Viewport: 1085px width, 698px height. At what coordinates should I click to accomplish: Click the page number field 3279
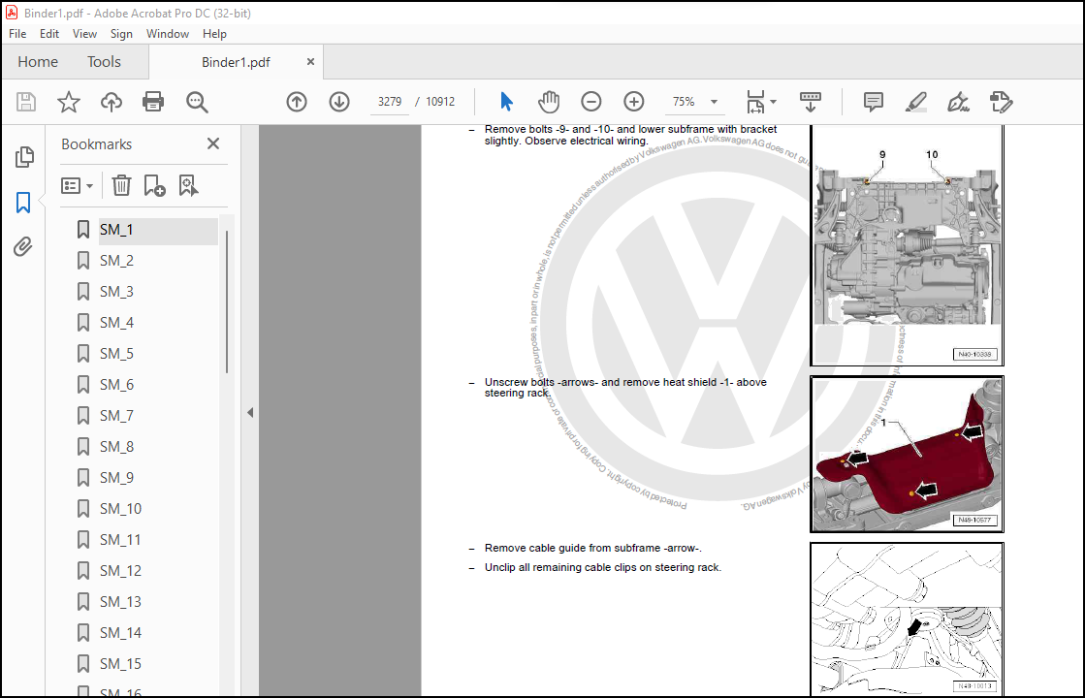390,102
